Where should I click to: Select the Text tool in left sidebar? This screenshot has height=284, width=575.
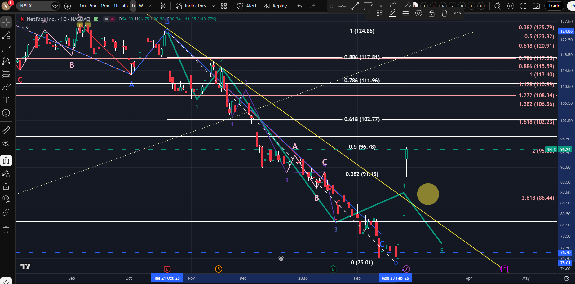[x=6, y=100]
